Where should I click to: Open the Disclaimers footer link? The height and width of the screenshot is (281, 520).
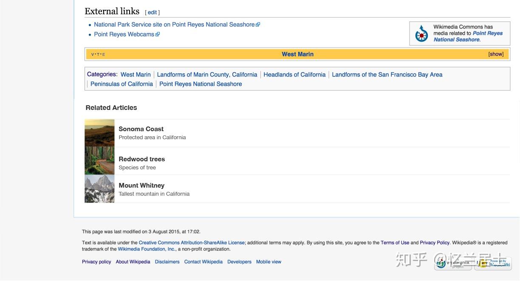coord(167,262)
